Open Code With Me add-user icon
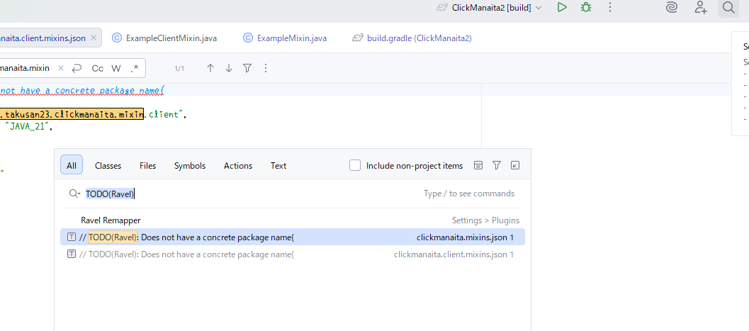 tap(700, 7)
